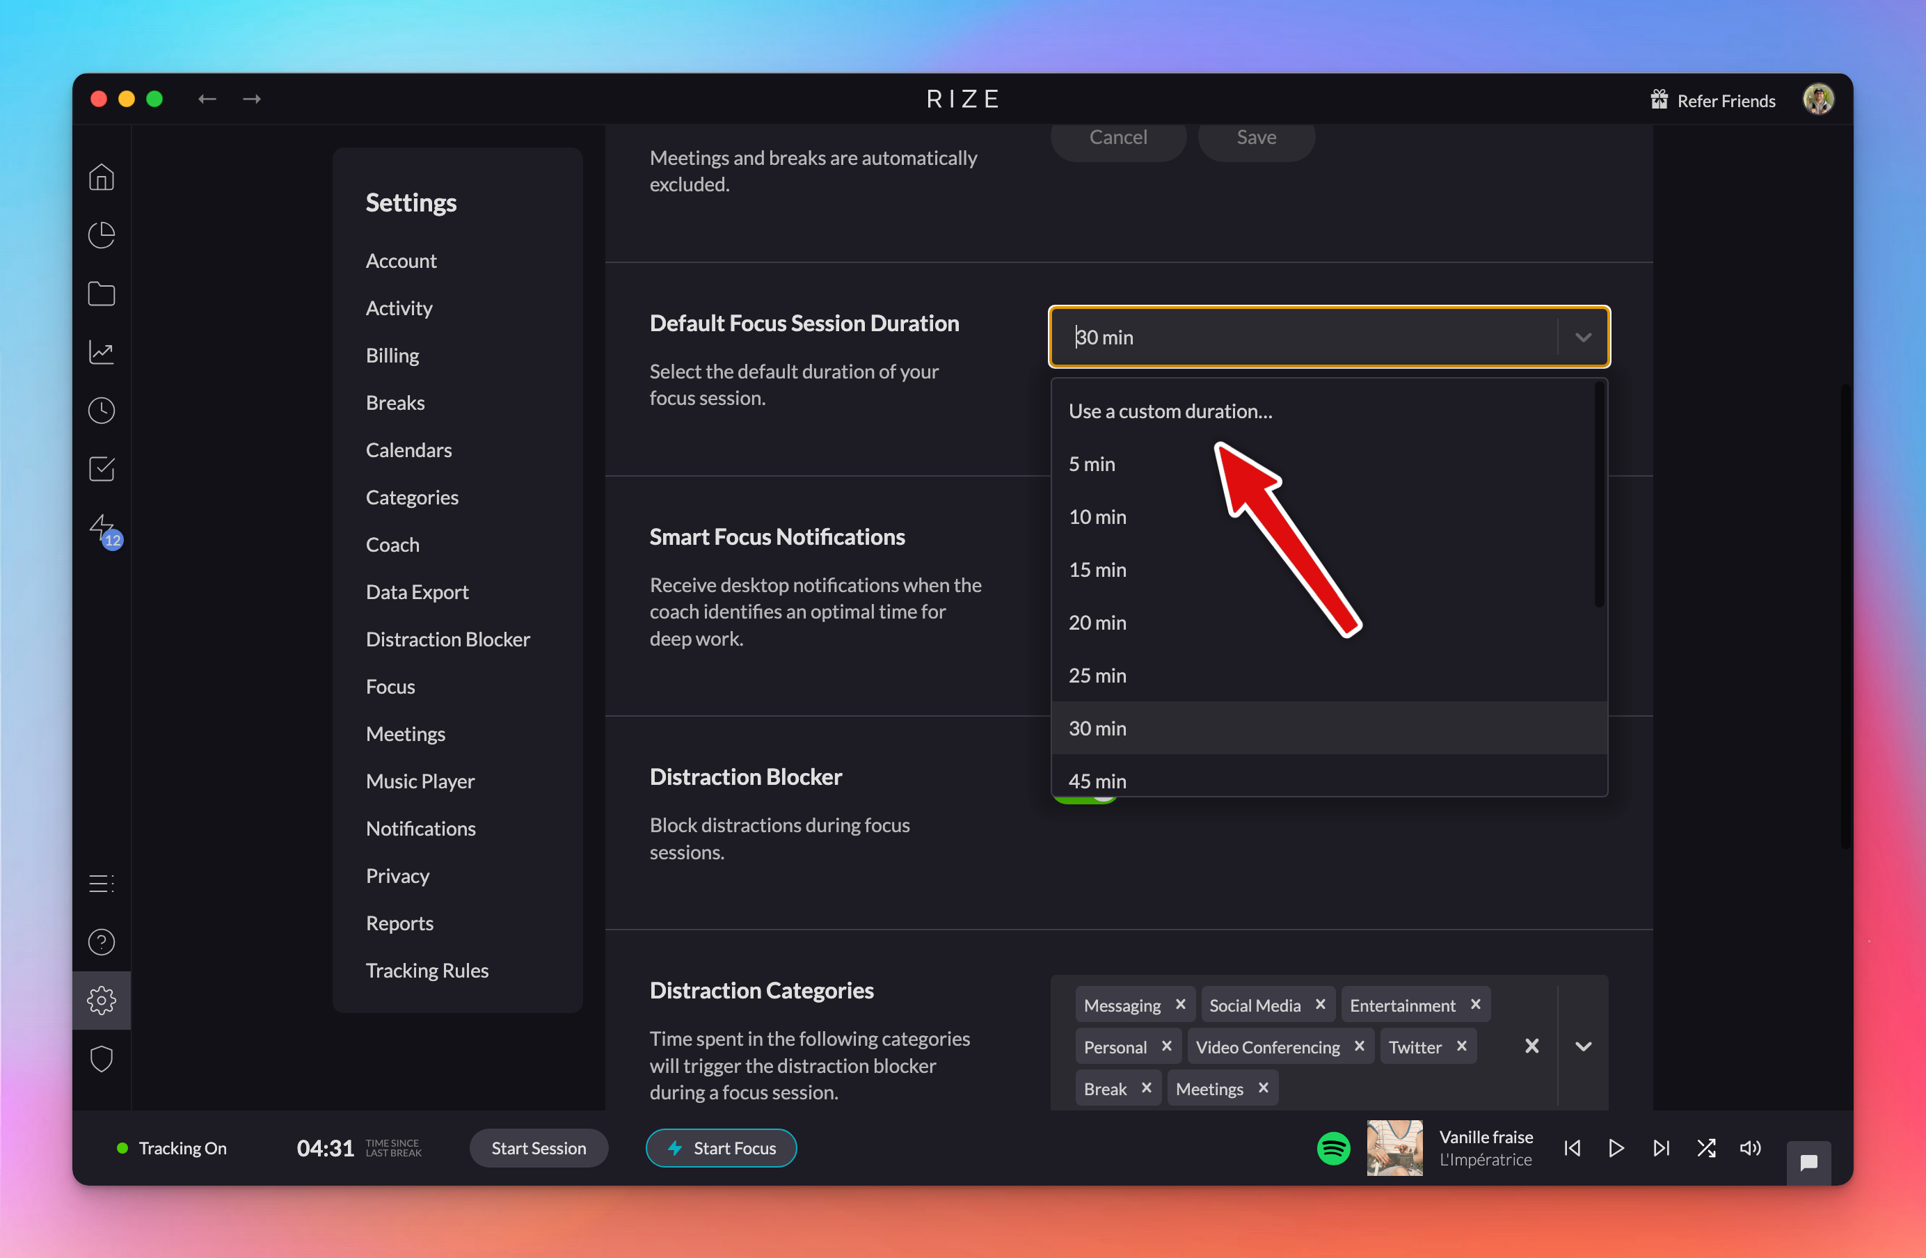Open the chat support bubble

point(1808,1163)
